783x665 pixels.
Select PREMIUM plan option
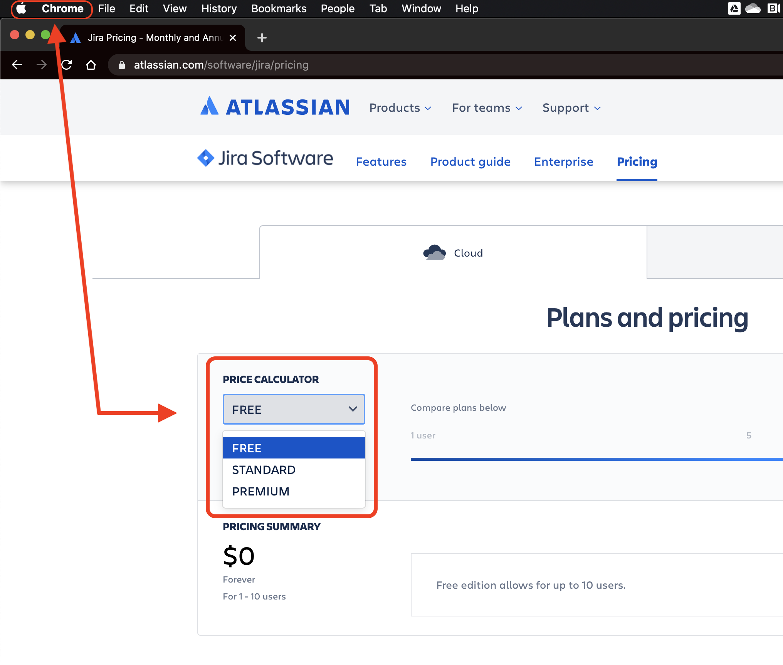[261, 492]
